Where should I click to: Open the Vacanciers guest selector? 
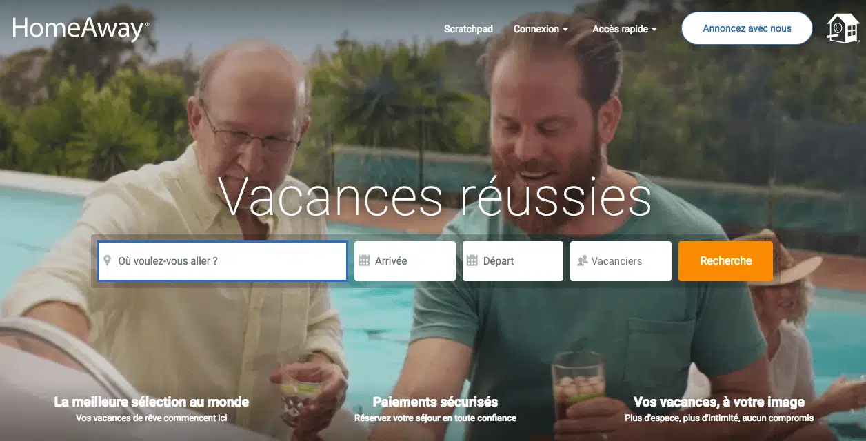click(621, 261)
